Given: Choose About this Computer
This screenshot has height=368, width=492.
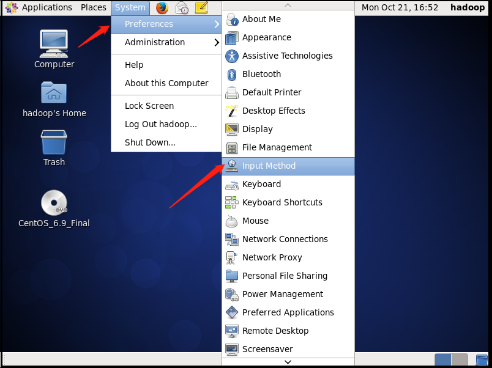Looking at the screenshot, I should [166, 83].
